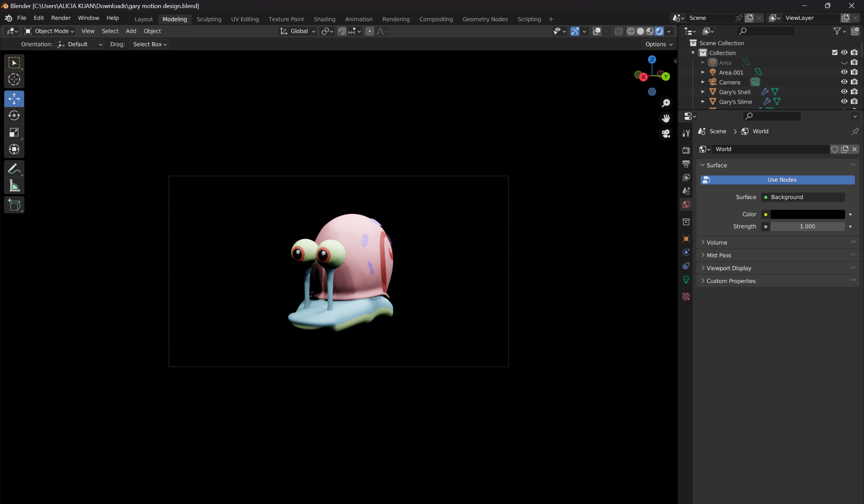This screenshot has height=504, width=864.
Task: Click the Use Nodes button
Action: tap(778, 180)
